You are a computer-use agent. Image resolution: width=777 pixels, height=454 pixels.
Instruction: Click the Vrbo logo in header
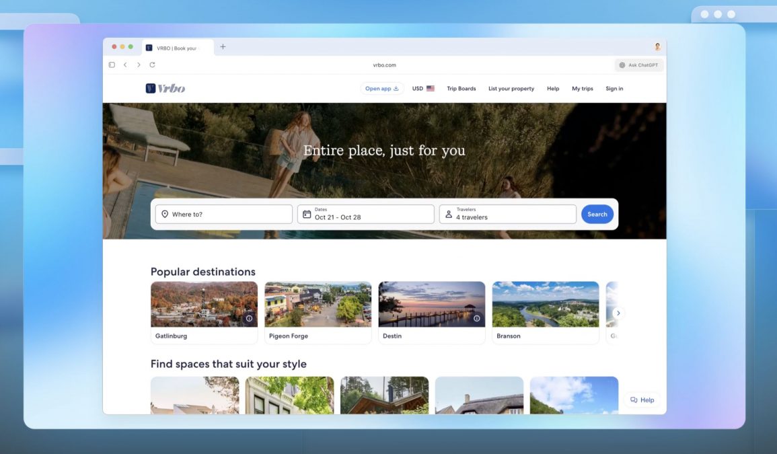(165, 88)
